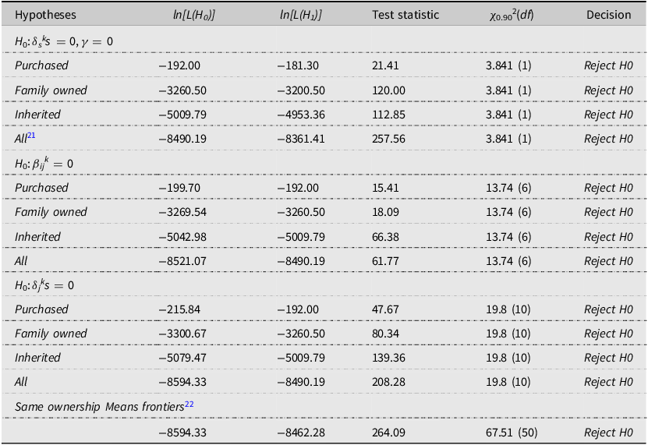Select the H0: βij k = 0 heading

(x=44, y=164)
